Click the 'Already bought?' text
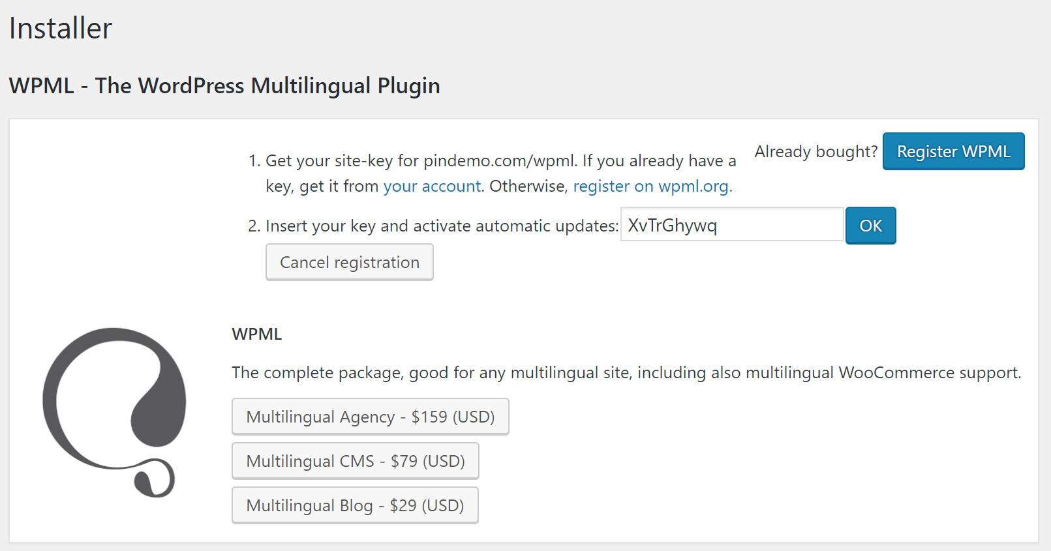 815,152
